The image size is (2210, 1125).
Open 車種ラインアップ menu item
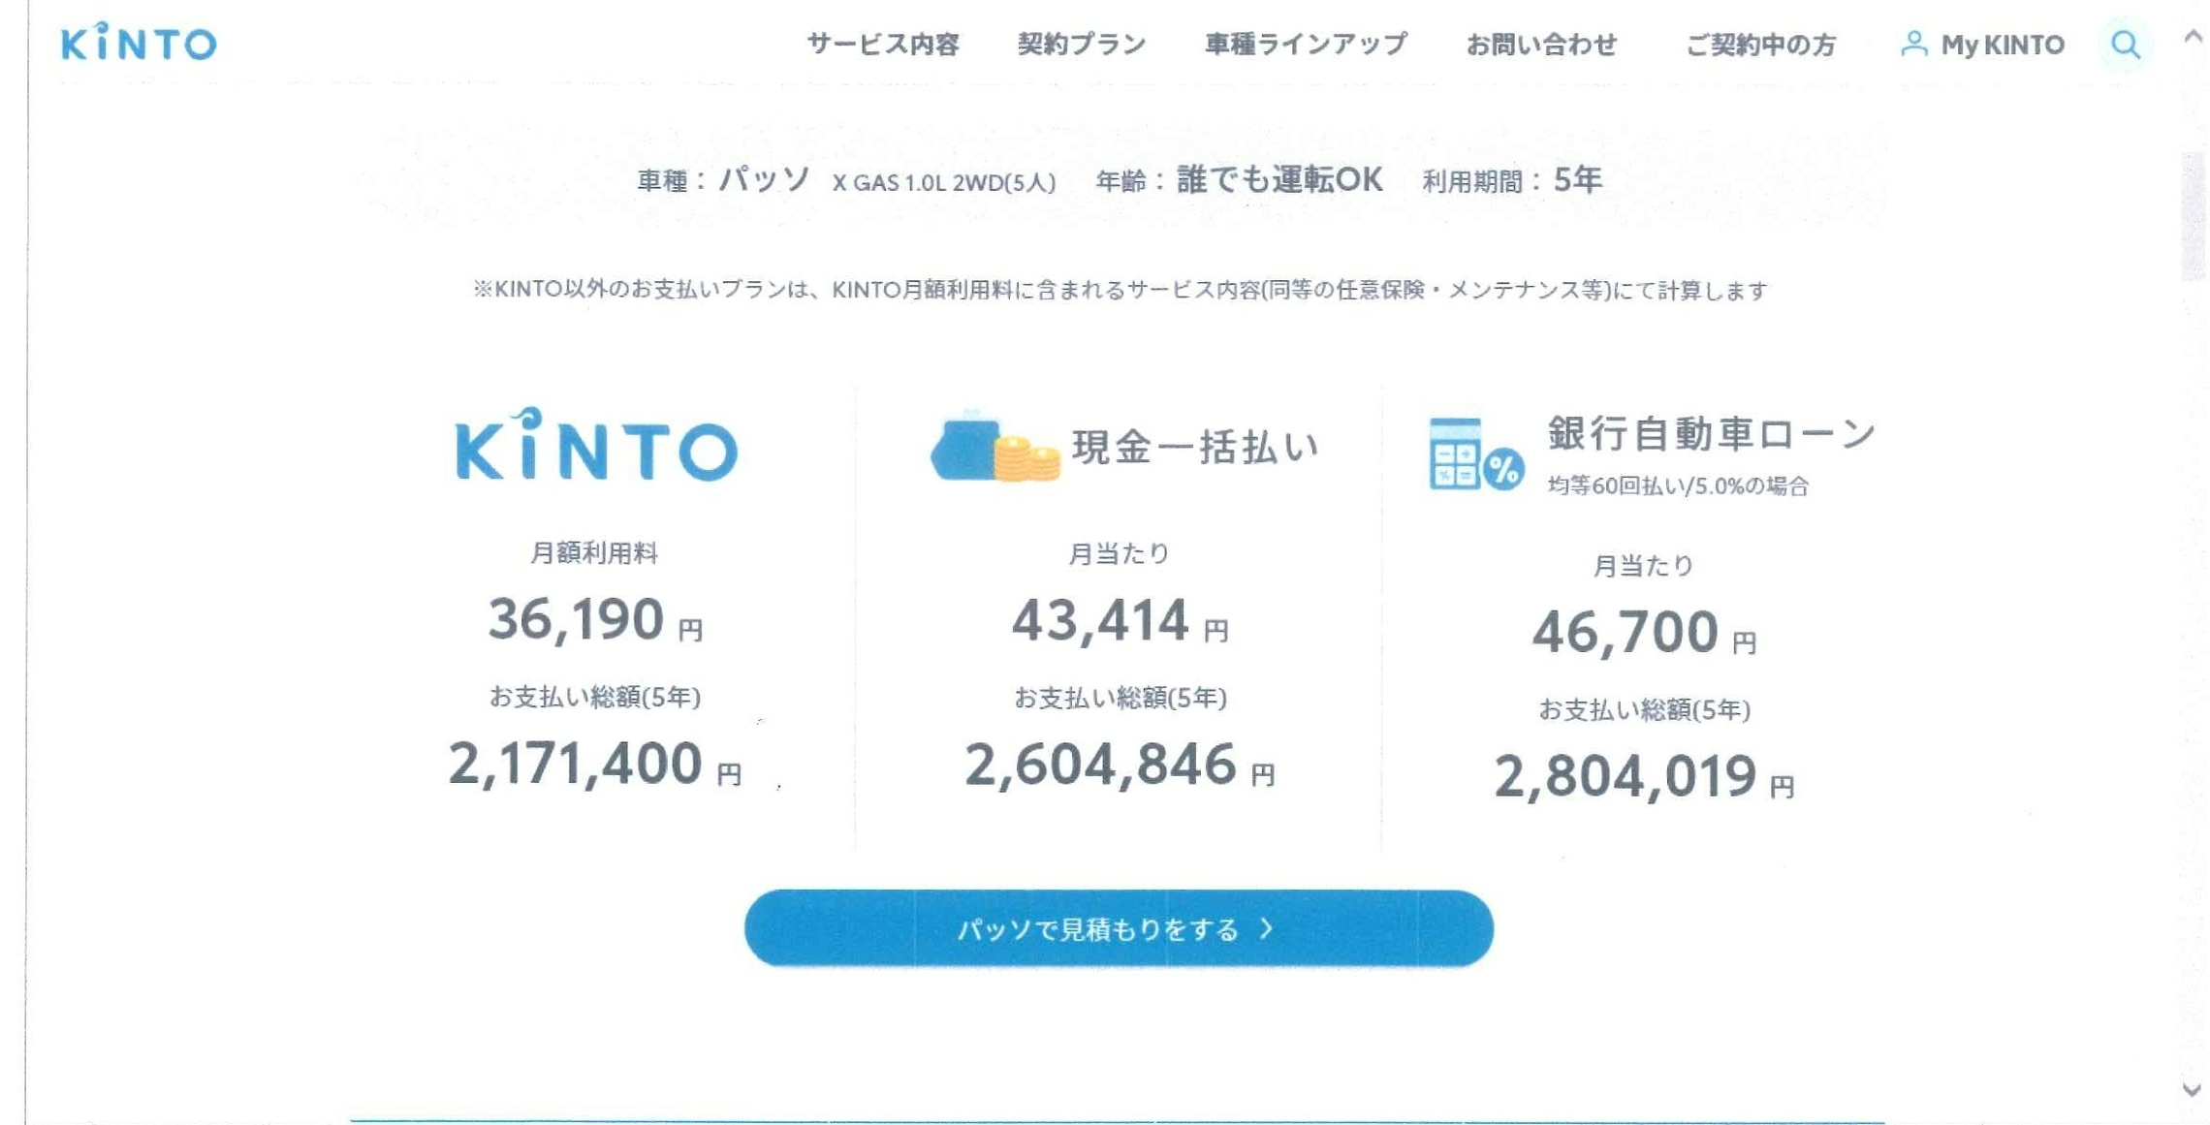1306,45
